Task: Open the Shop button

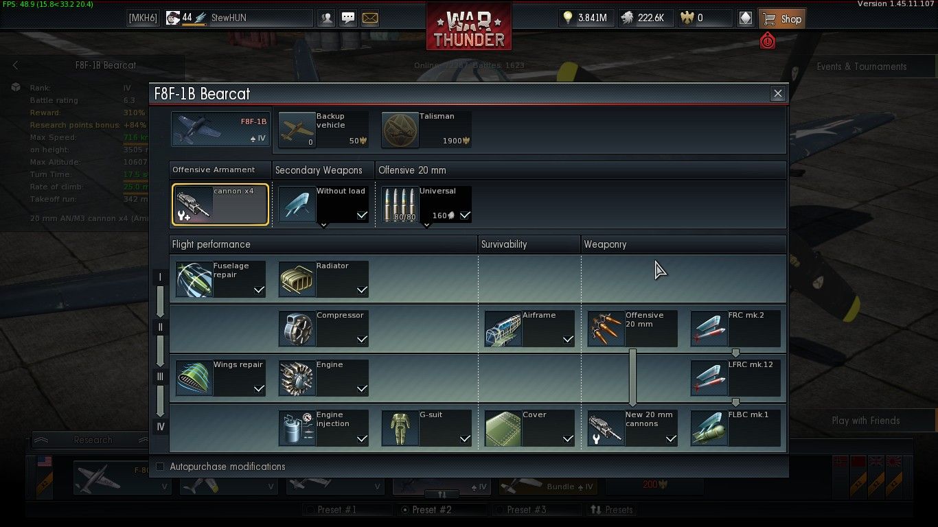Action: [x=782, y=19]
